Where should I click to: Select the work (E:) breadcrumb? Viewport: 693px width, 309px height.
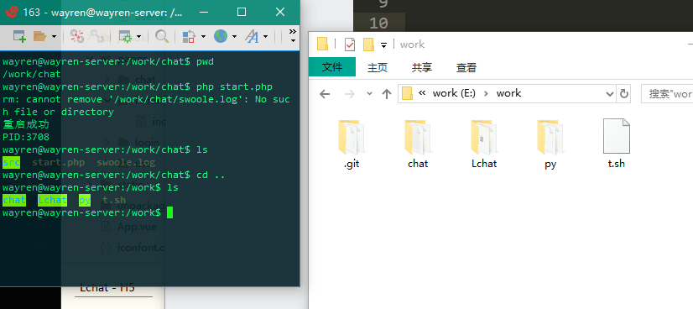pyautogui.click(x=454, y=93)
